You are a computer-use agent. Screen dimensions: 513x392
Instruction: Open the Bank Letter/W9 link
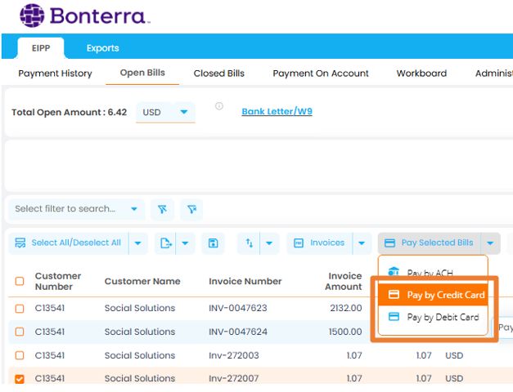(277, 112)
